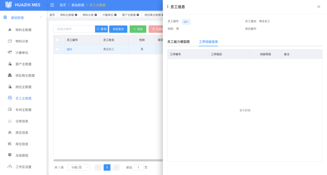Focus the 检索关键字 search input field
The image size is (327, 175).
[x=74, y=29]
